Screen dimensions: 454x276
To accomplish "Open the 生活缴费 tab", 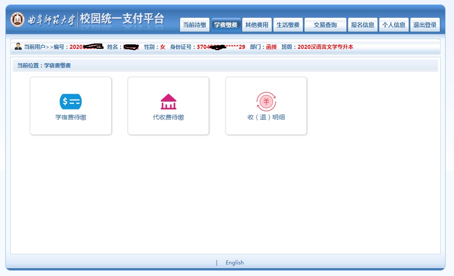I will (x=288, y=25).
